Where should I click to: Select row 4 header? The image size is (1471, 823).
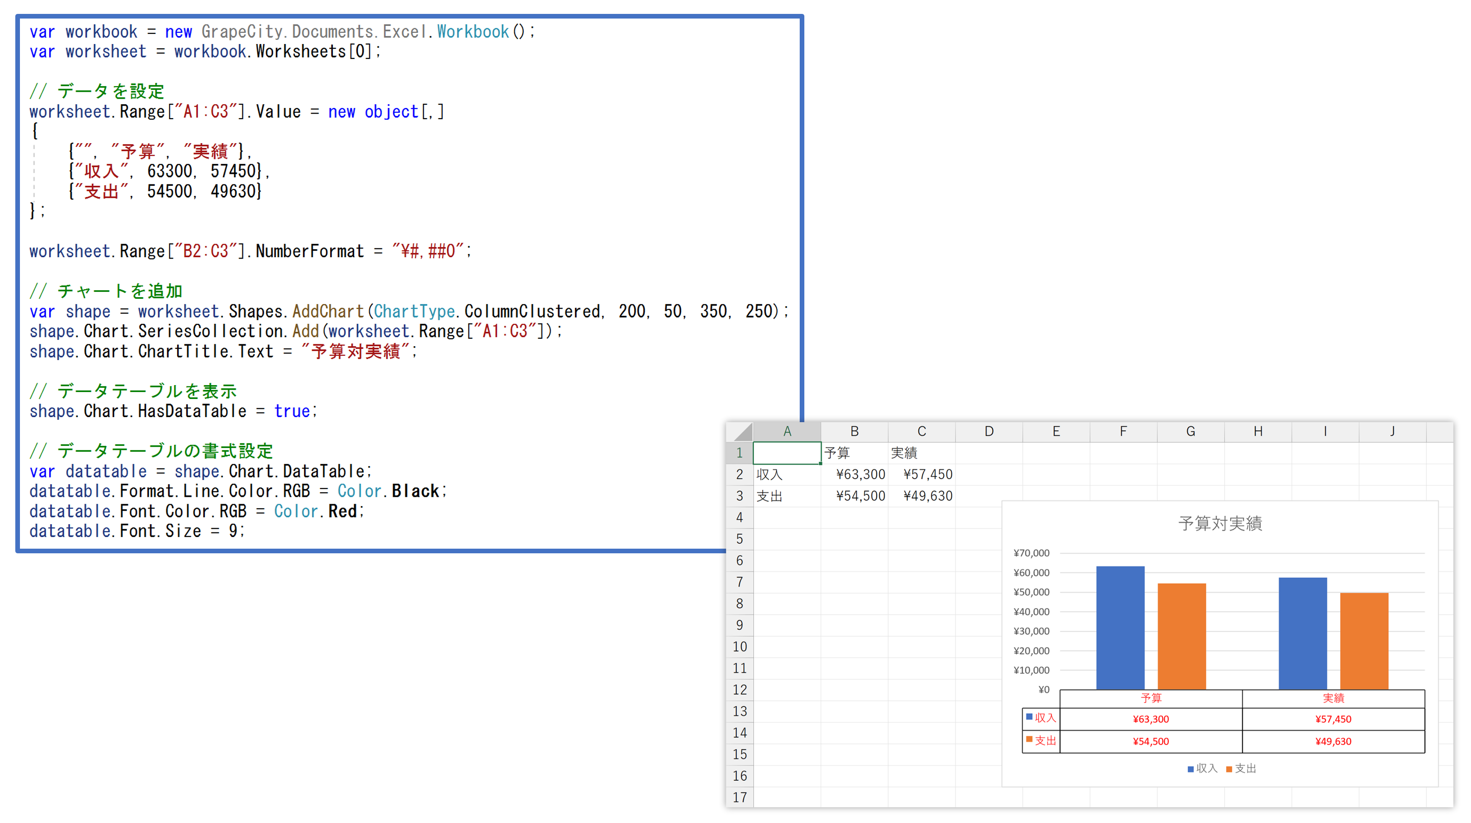click(x=739, y=518)
